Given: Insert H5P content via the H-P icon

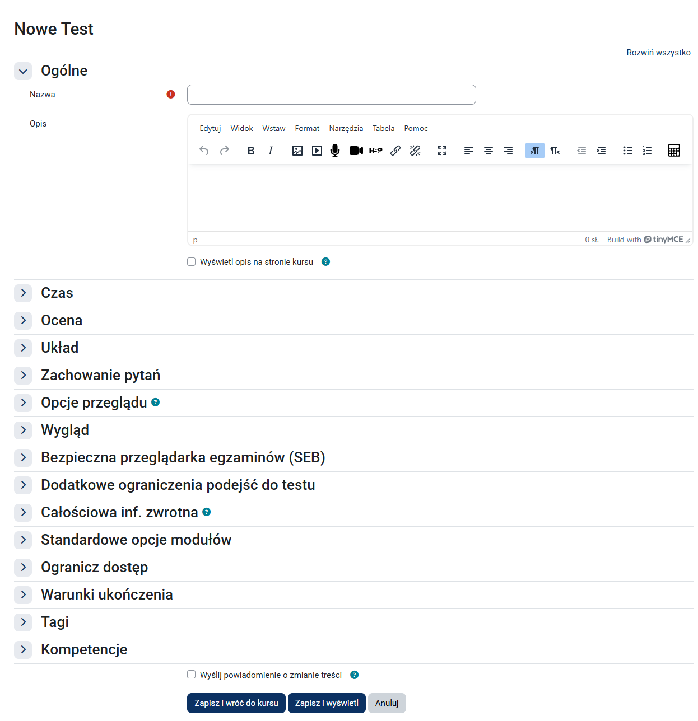Looking at the screenshot, I should [x=375, y=151].
